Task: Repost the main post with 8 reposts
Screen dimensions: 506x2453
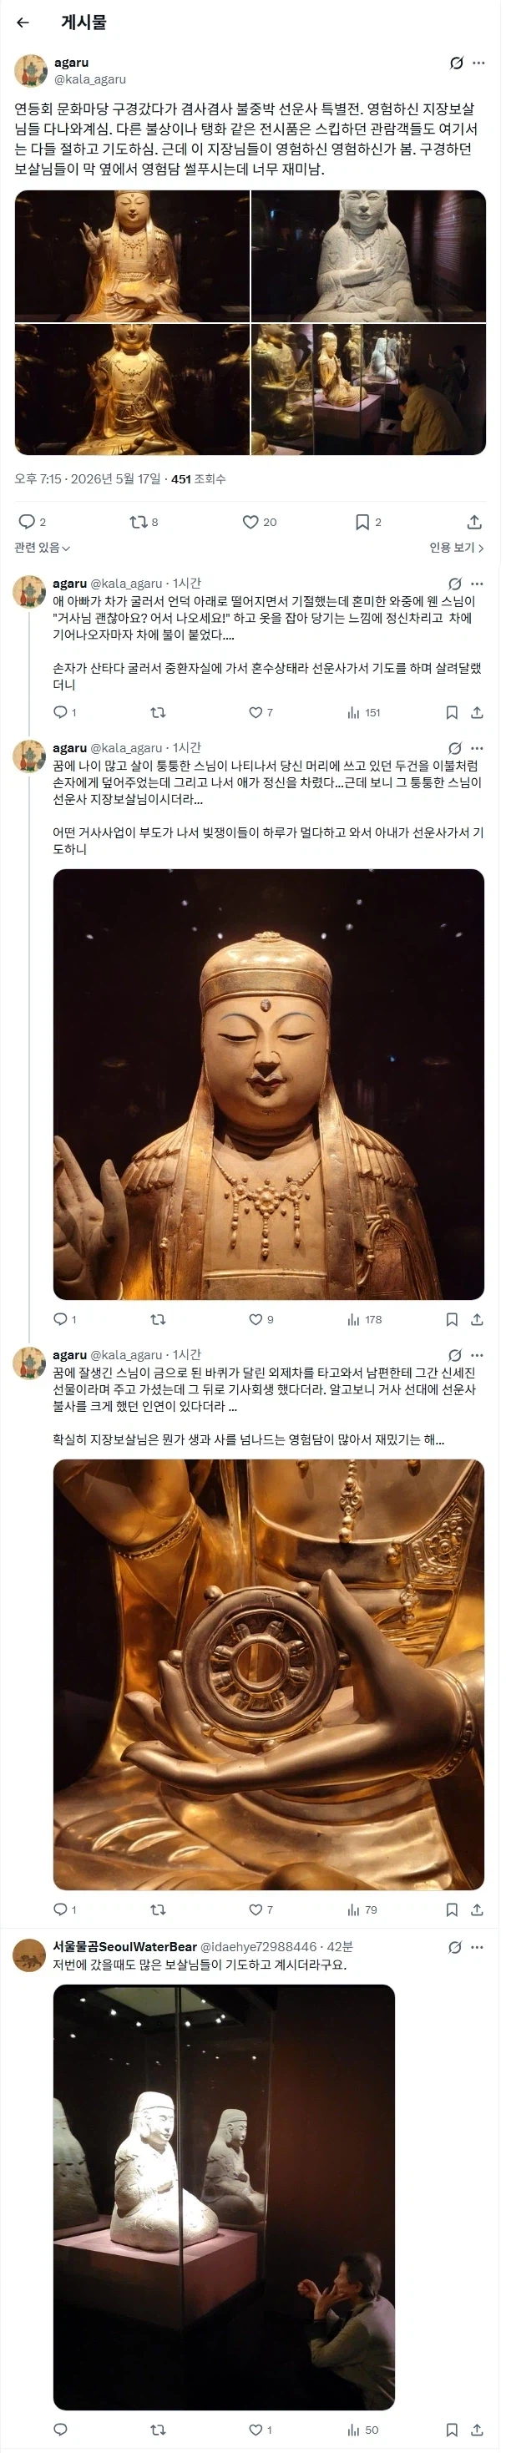Action: [144, 522]
